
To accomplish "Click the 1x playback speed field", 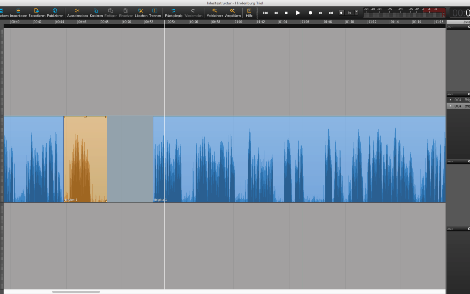I will 349,13.
